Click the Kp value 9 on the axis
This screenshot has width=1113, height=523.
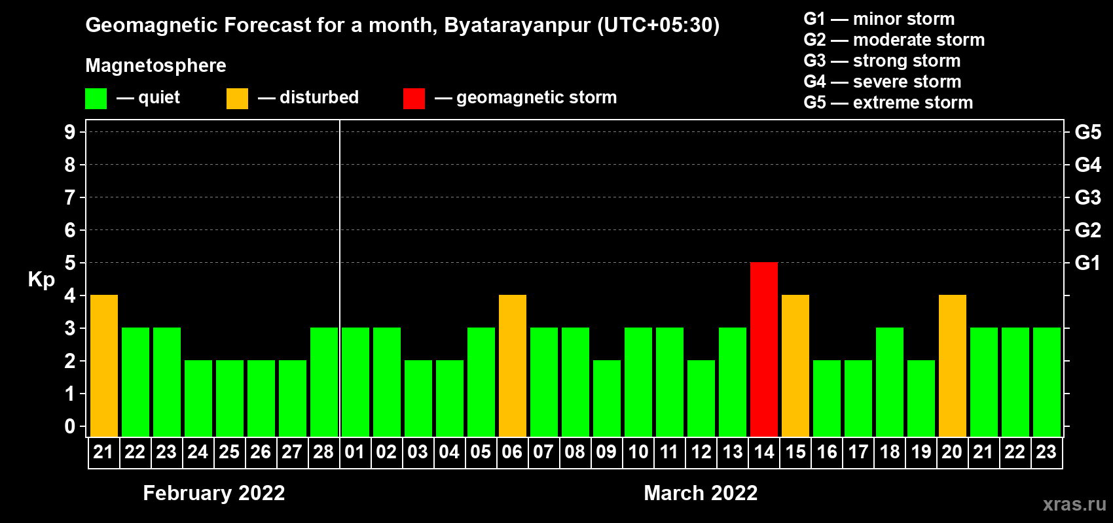[70, 132]
